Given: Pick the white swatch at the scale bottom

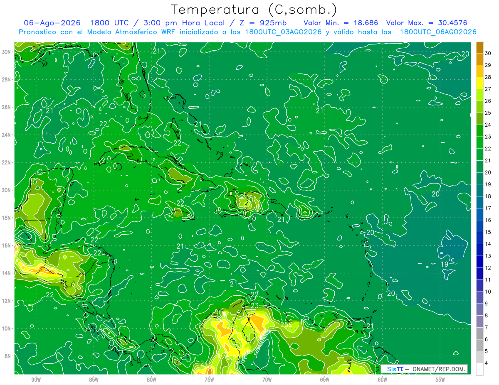Looking at the screenshot, I should point(479,369).
